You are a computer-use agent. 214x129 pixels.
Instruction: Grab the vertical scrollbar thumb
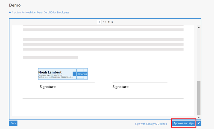[199, 97]
